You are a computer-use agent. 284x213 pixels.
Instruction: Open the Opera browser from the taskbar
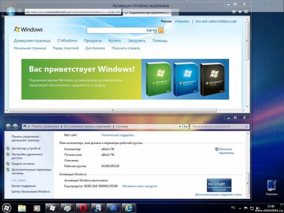tap(83, 208)
